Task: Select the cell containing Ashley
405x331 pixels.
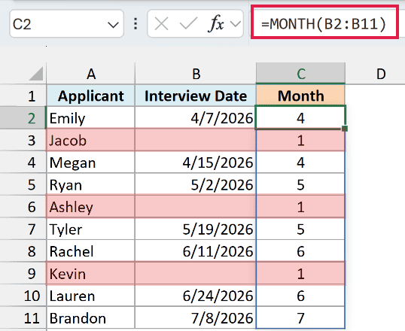Action: [91, 207]
